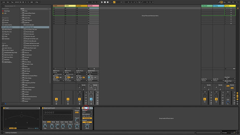240x135 pixels.
Task: Open the 1 Bar quantization dropdown
Action: 38,2
